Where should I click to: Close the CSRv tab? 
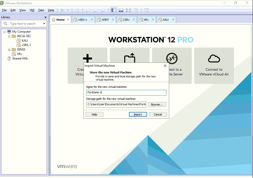(x=134, y=19)
